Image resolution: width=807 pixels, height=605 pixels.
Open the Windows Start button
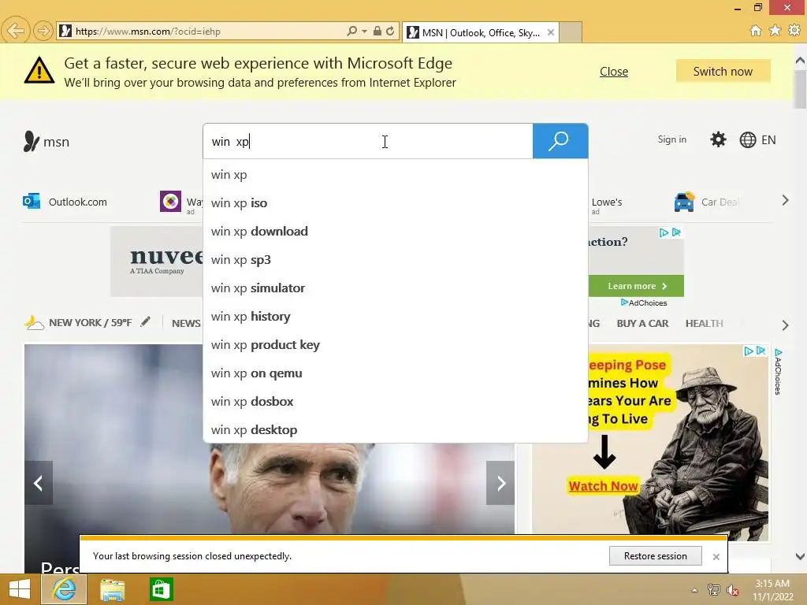click(20, 589)
